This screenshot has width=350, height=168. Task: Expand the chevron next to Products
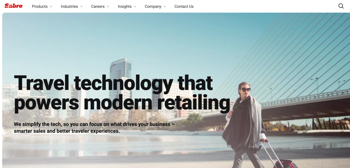pyautogui.click(x=51, y=7)
